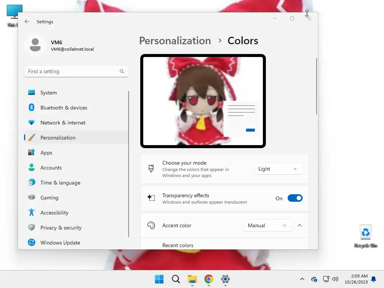Click the Privacy & security shield icon

[31, 227]
